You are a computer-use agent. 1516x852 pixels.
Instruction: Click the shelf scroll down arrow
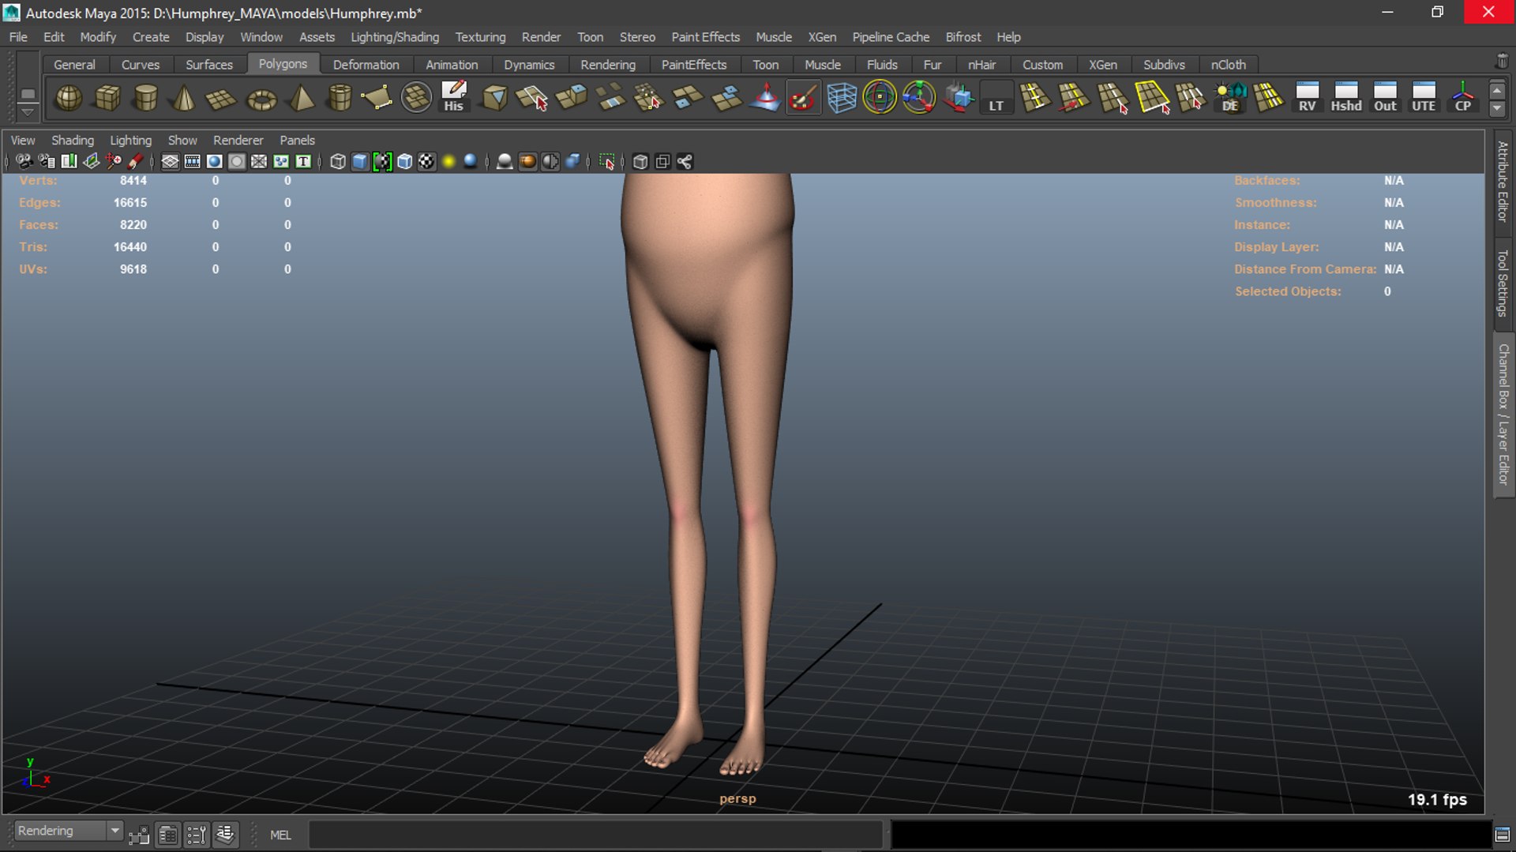(x=1497, y=108)
